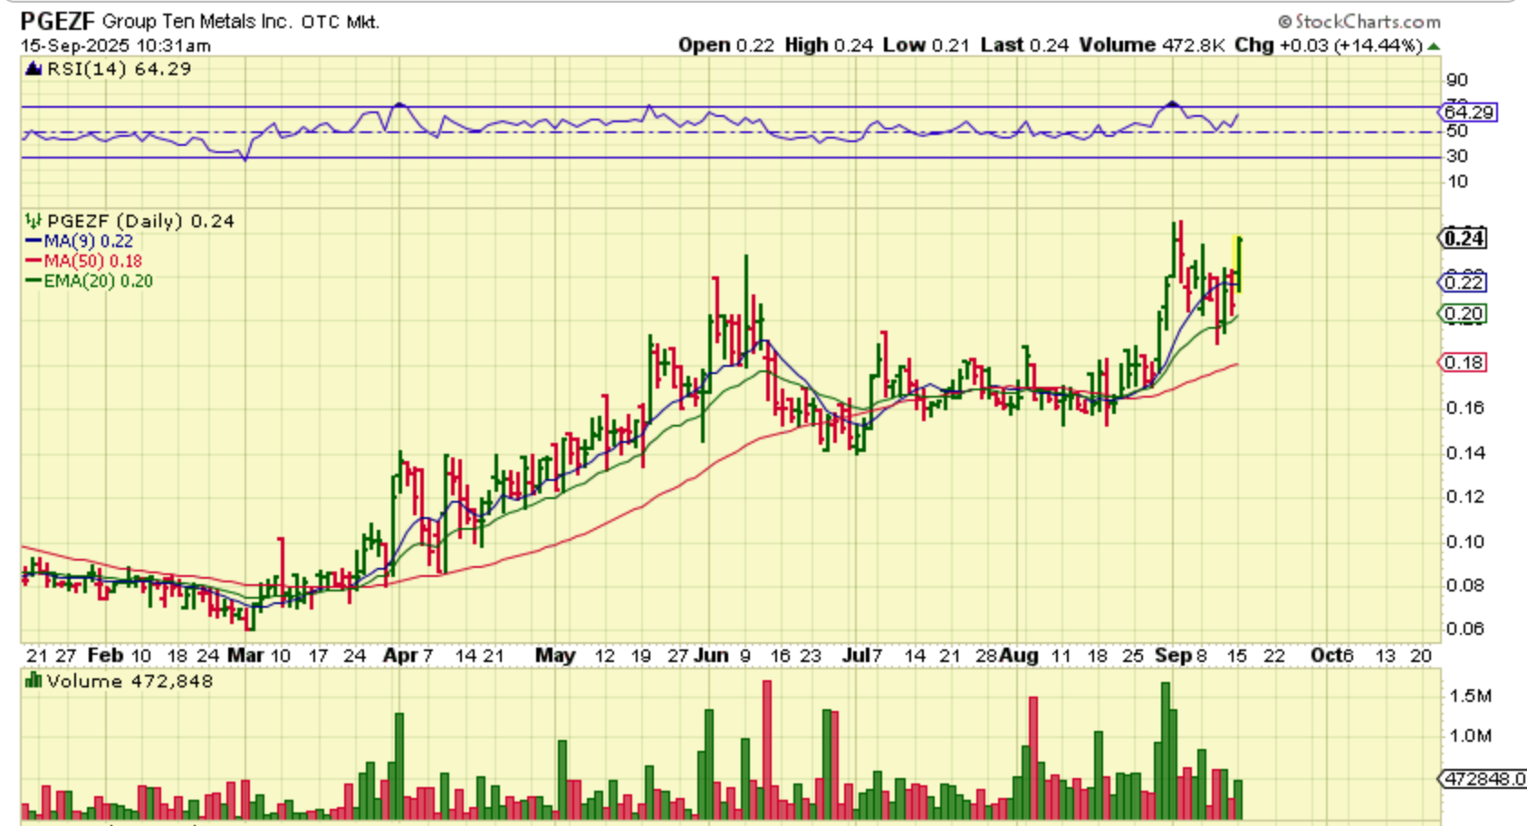
Task: Click the Last 0.24 quote value
Action: coord(1024,45)
